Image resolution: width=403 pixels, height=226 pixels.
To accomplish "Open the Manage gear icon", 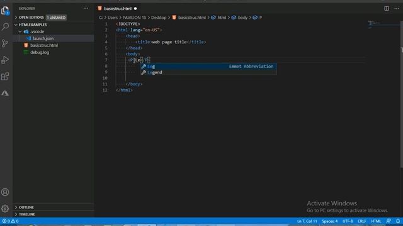I will [5, 208].
